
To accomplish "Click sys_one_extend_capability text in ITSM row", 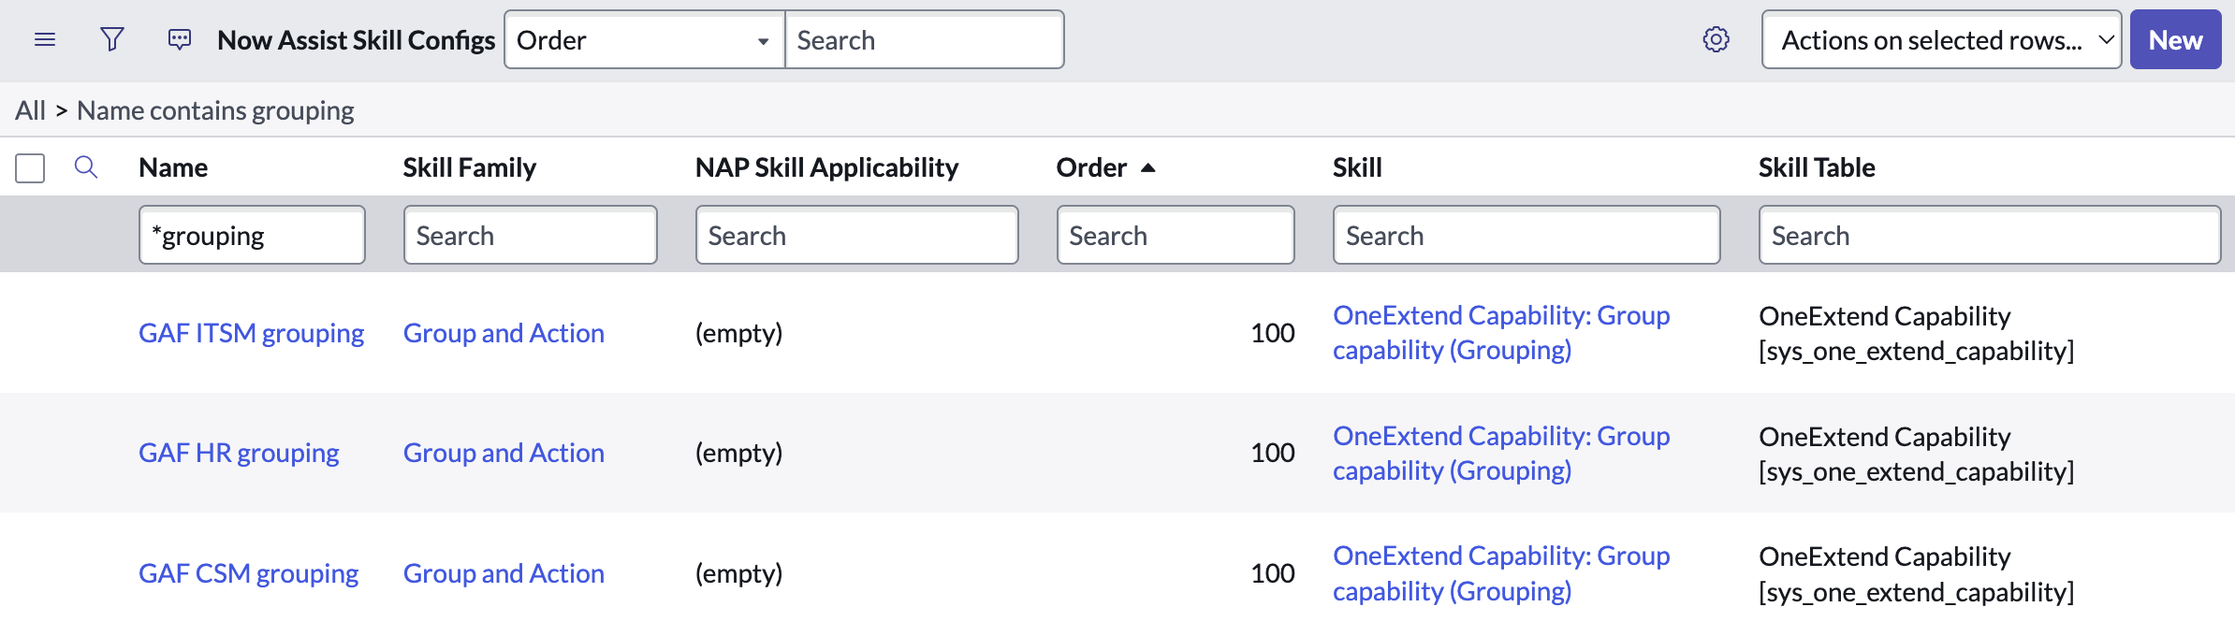I will (1917, 351).
